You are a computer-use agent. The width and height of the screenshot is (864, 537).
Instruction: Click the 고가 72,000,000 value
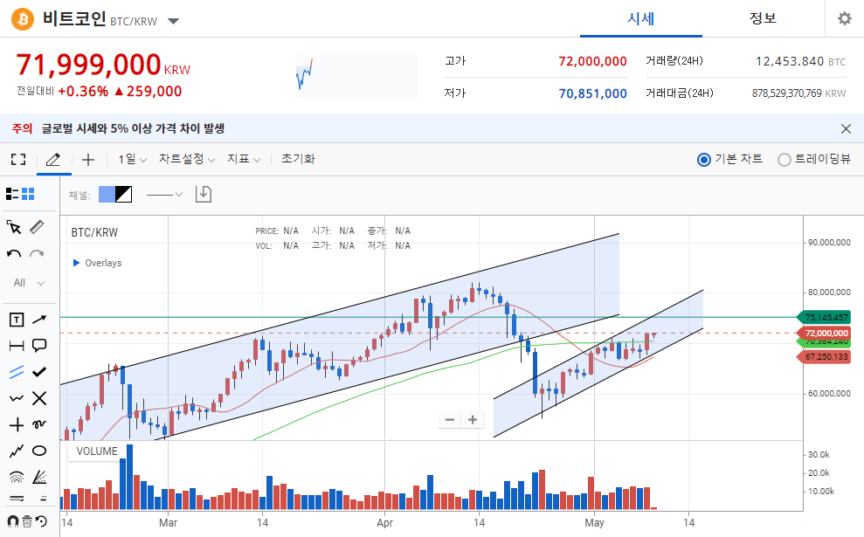592,61
